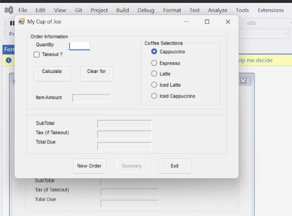This screenshot has width=292, height=216.
Task: Click the Visual Studio logo icon
Action: point(9,10)
